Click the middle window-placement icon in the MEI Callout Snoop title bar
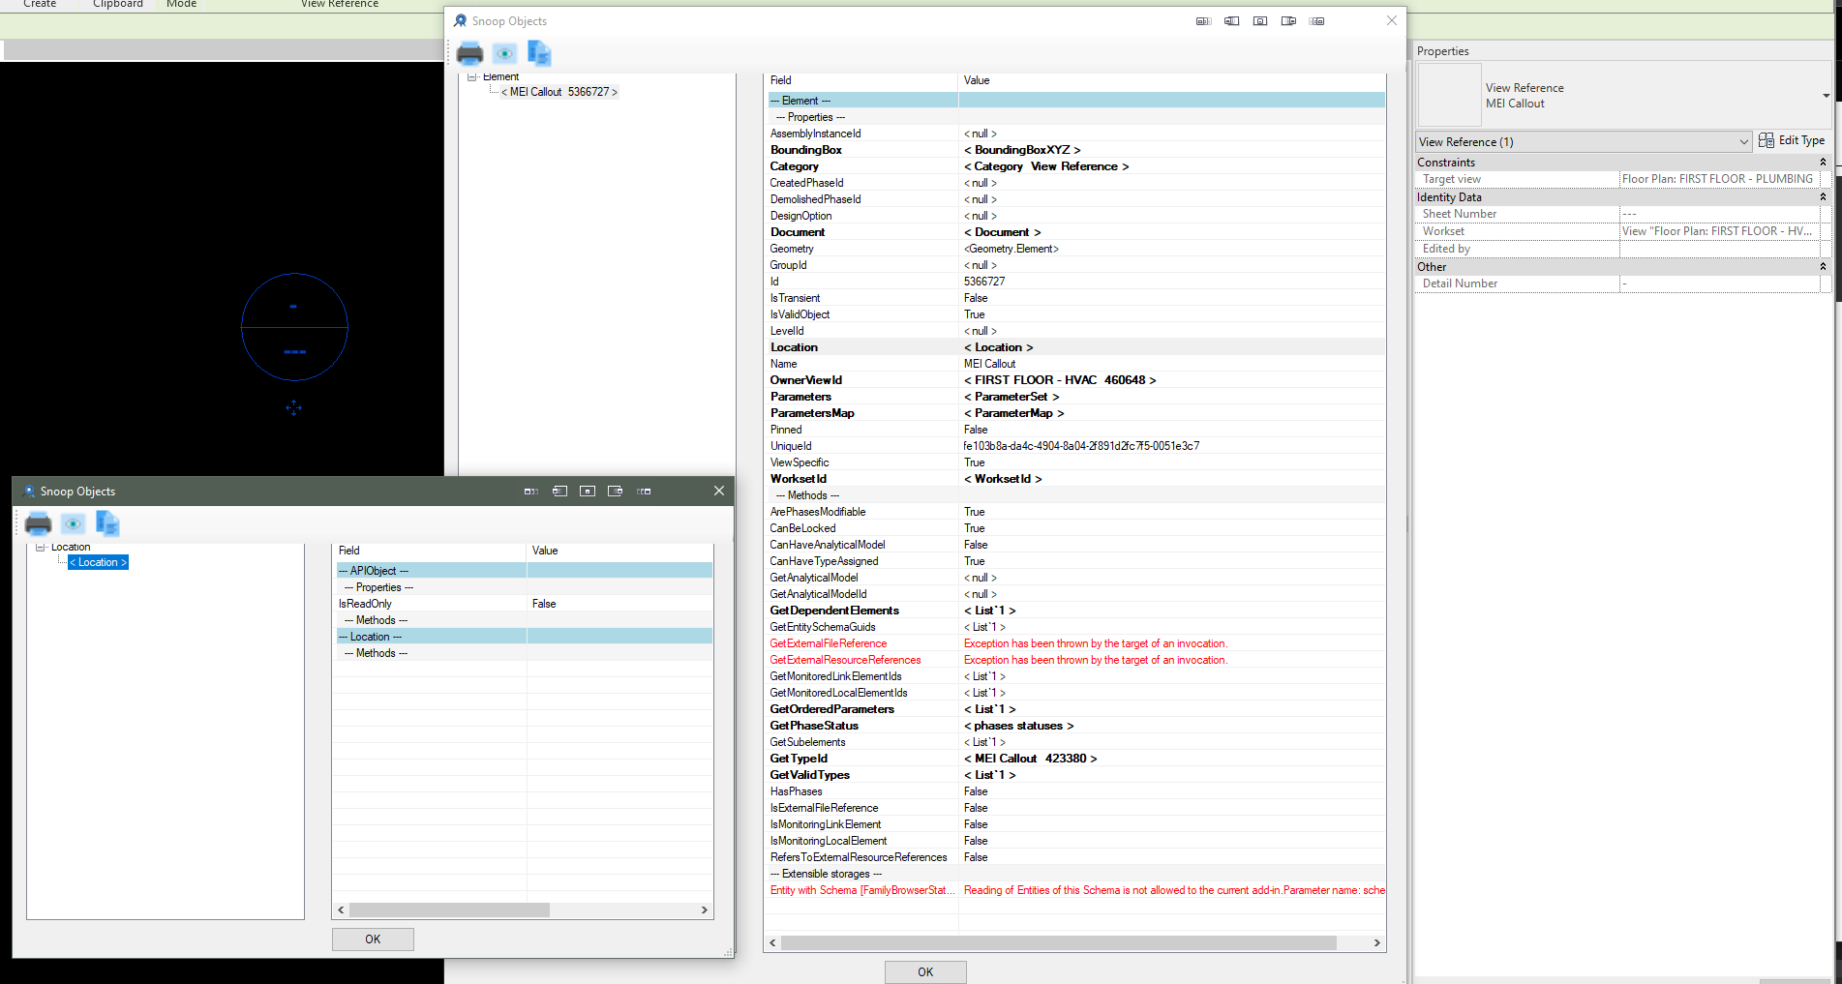The image size is (1842, 984). pyautogui.click(x=1260, y=21)
